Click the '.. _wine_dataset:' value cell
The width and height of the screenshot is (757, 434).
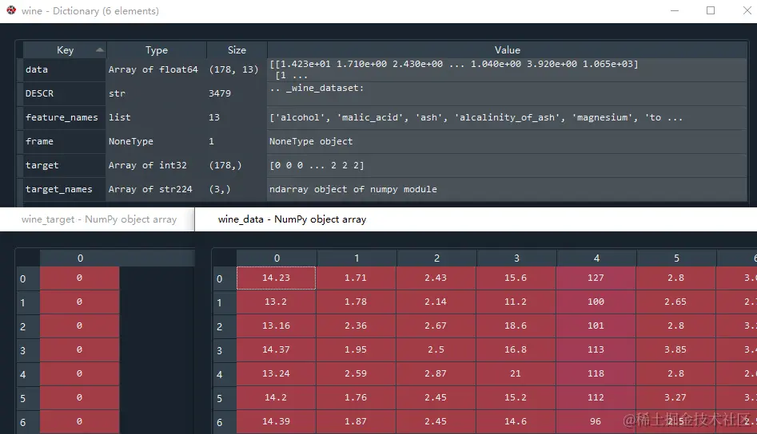pyautogui.click(x=507, y=93)
